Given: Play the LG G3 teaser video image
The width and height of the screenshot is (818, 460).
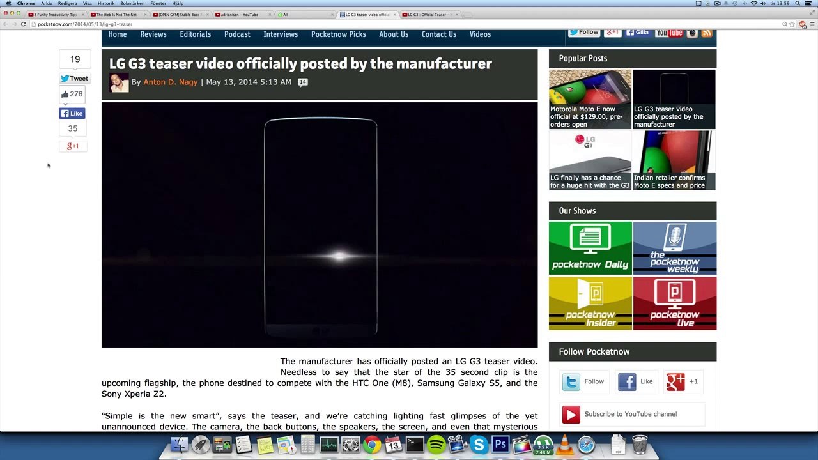Looking at the screenshot, I should [x=320, y=225].
